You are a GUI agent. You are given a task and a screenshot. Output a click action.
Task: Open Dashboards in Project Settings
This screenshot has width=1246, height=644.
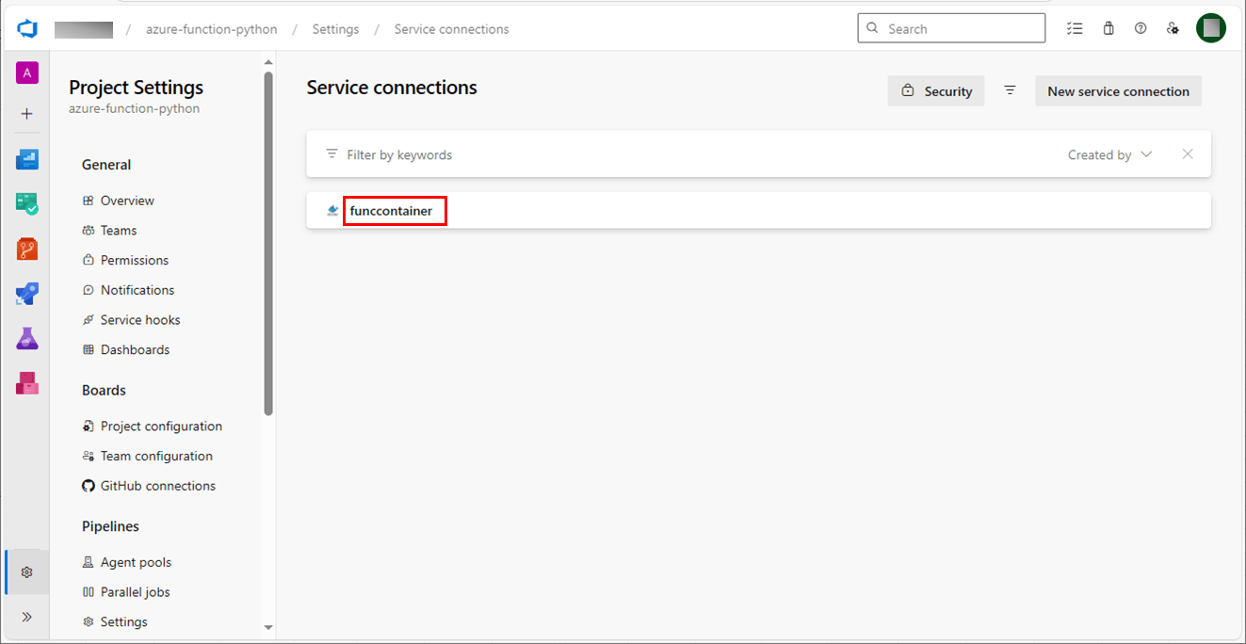[126, 349]
